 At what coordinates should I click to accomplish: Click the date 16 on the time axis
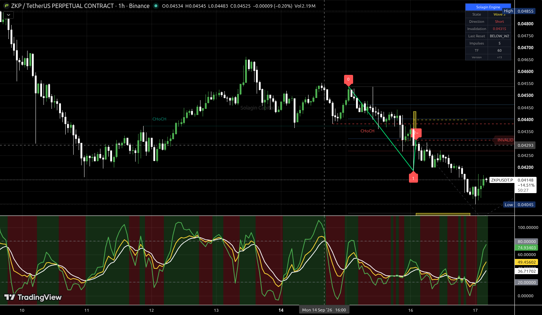click(x=410, y=310)
